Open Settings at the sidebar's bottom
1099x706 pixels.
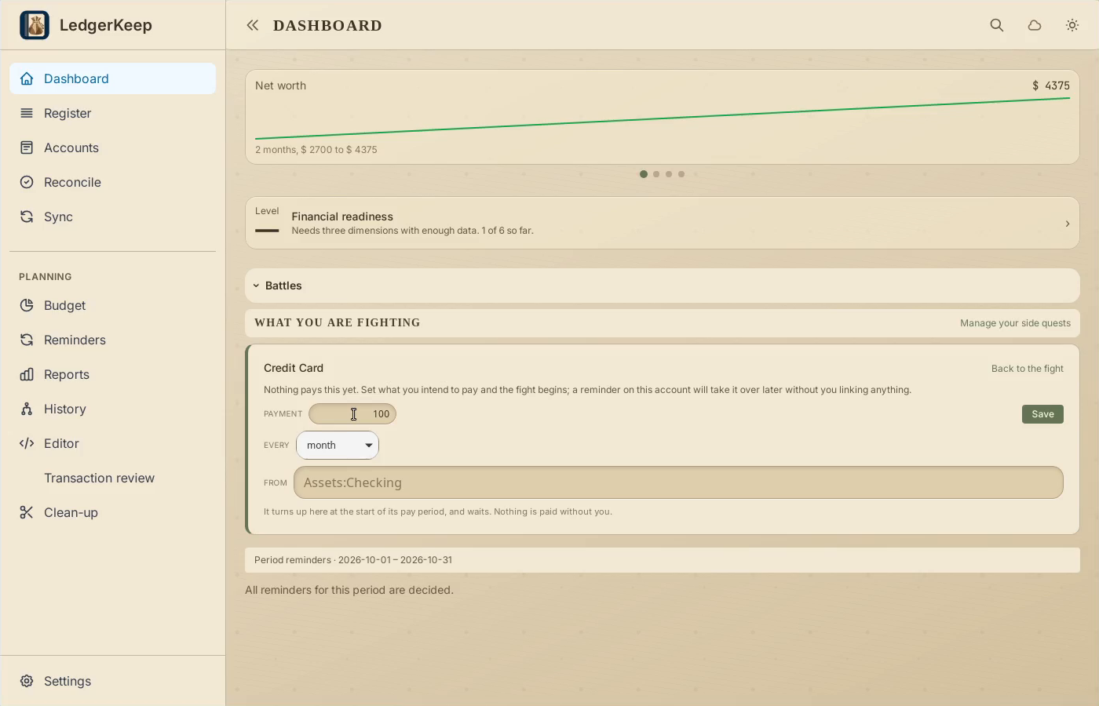pos(112,681)
